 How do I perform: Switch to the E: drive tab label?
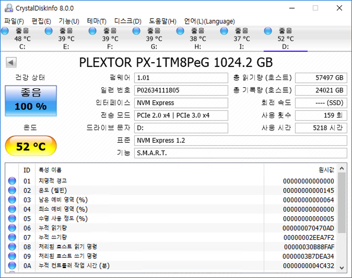pyautogui.click(x=66, y=47)
